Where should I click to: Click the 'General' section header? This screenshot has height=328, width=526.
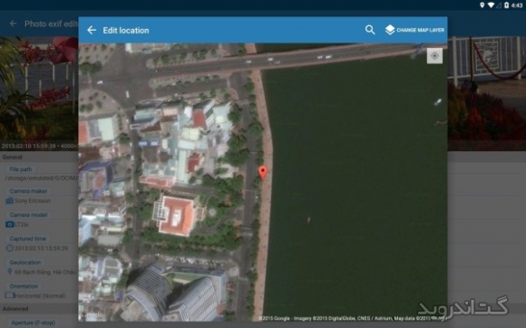[x=12, y=157]
